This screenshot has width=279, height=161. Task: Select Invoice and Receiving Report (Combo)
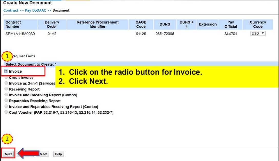click(6, 95)
